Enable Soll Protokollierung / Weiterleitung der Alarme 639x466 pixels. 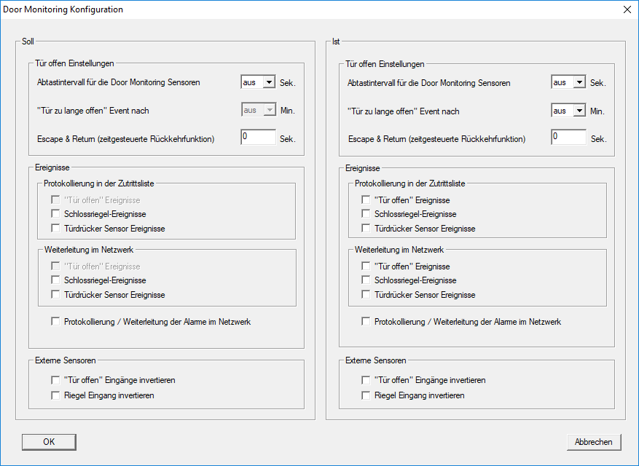point(55,321)
